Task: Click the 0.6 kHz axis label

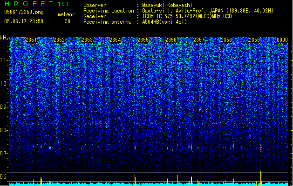Action: click(4, 177)
